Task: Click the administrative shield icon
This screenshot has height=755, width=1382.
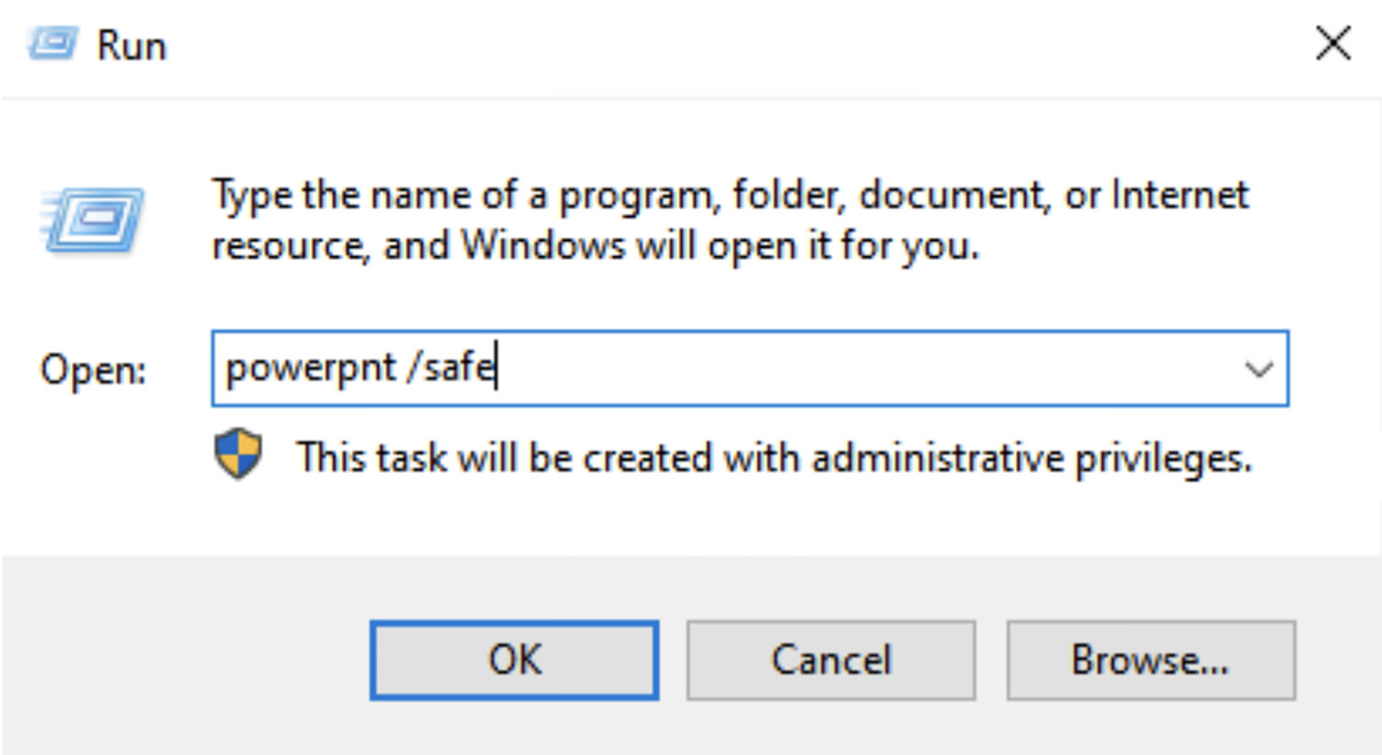Action: click(x=238, y=454)
